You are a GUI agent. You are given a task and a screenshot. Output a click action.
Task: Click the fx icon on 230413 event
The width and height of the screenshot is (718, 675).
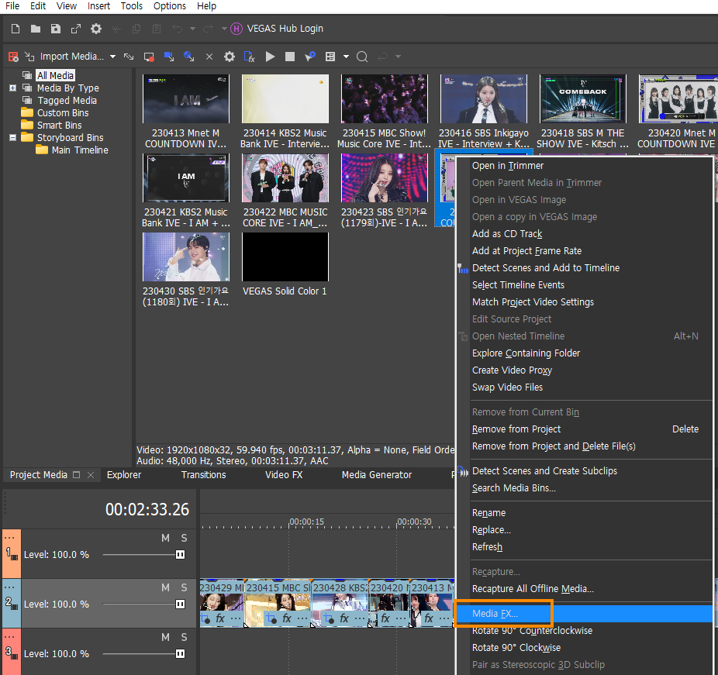tap(429, 618)
